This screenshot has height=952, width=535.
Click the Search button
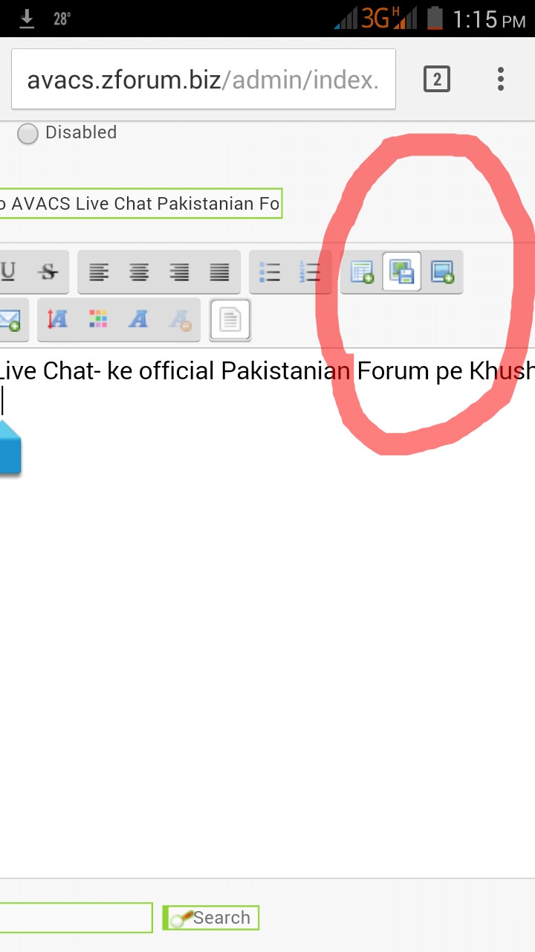tap(211, 918)
